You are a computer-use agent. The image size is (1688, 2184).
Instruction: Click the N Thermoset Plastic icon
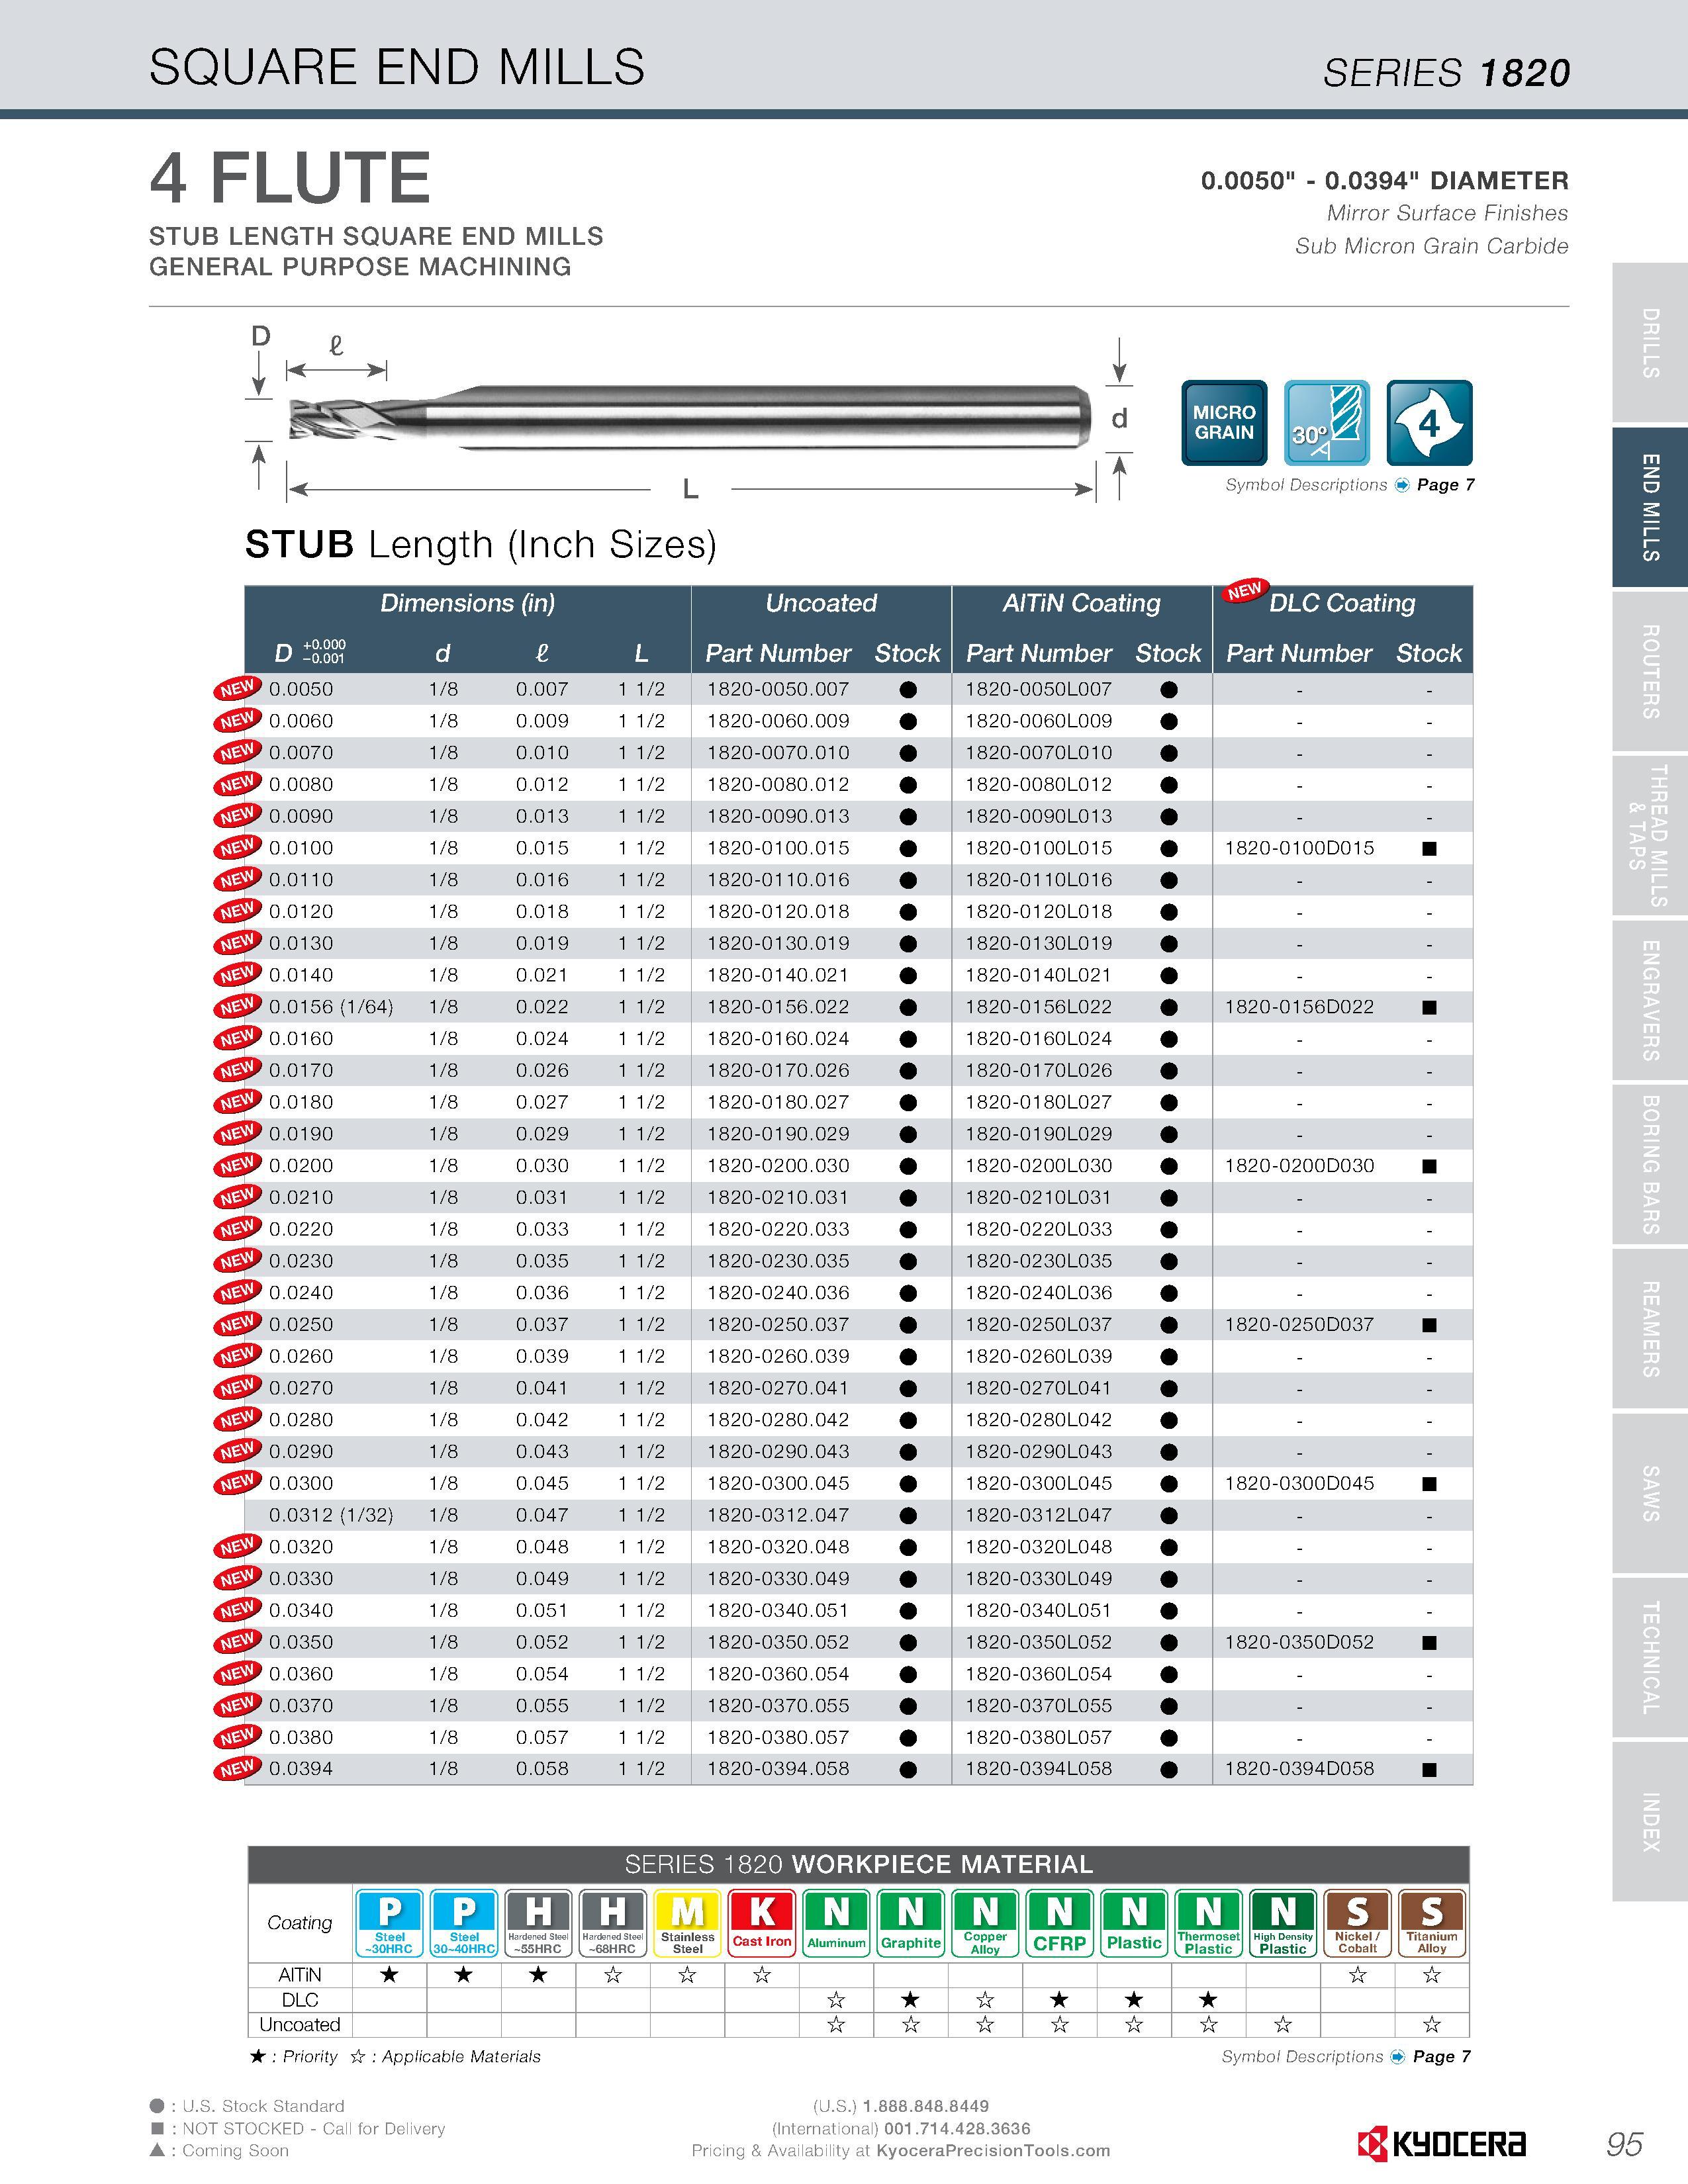1208,1923
